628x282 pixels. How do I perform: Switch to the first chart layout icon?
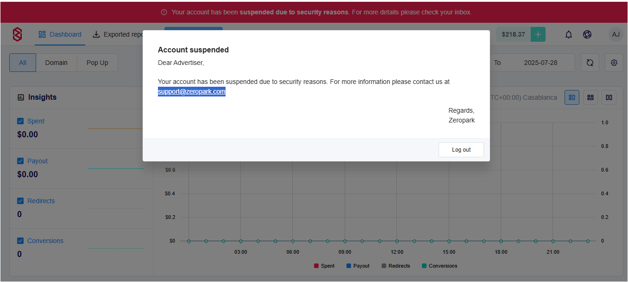572,97
